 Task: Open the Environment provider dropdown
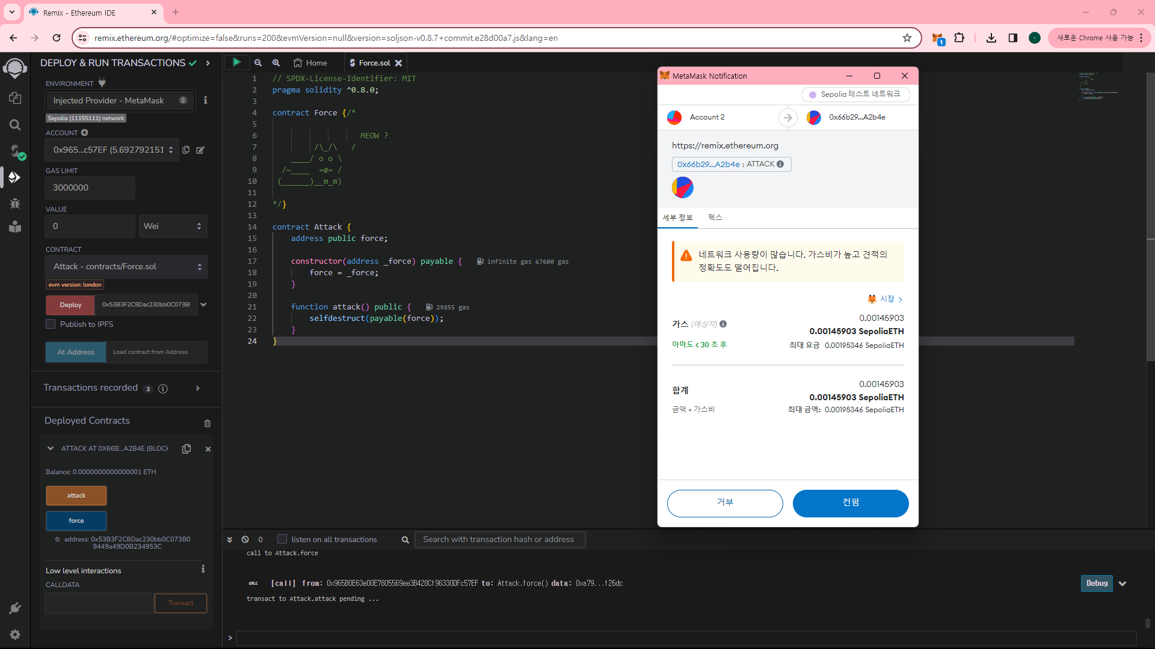(120, 100)
